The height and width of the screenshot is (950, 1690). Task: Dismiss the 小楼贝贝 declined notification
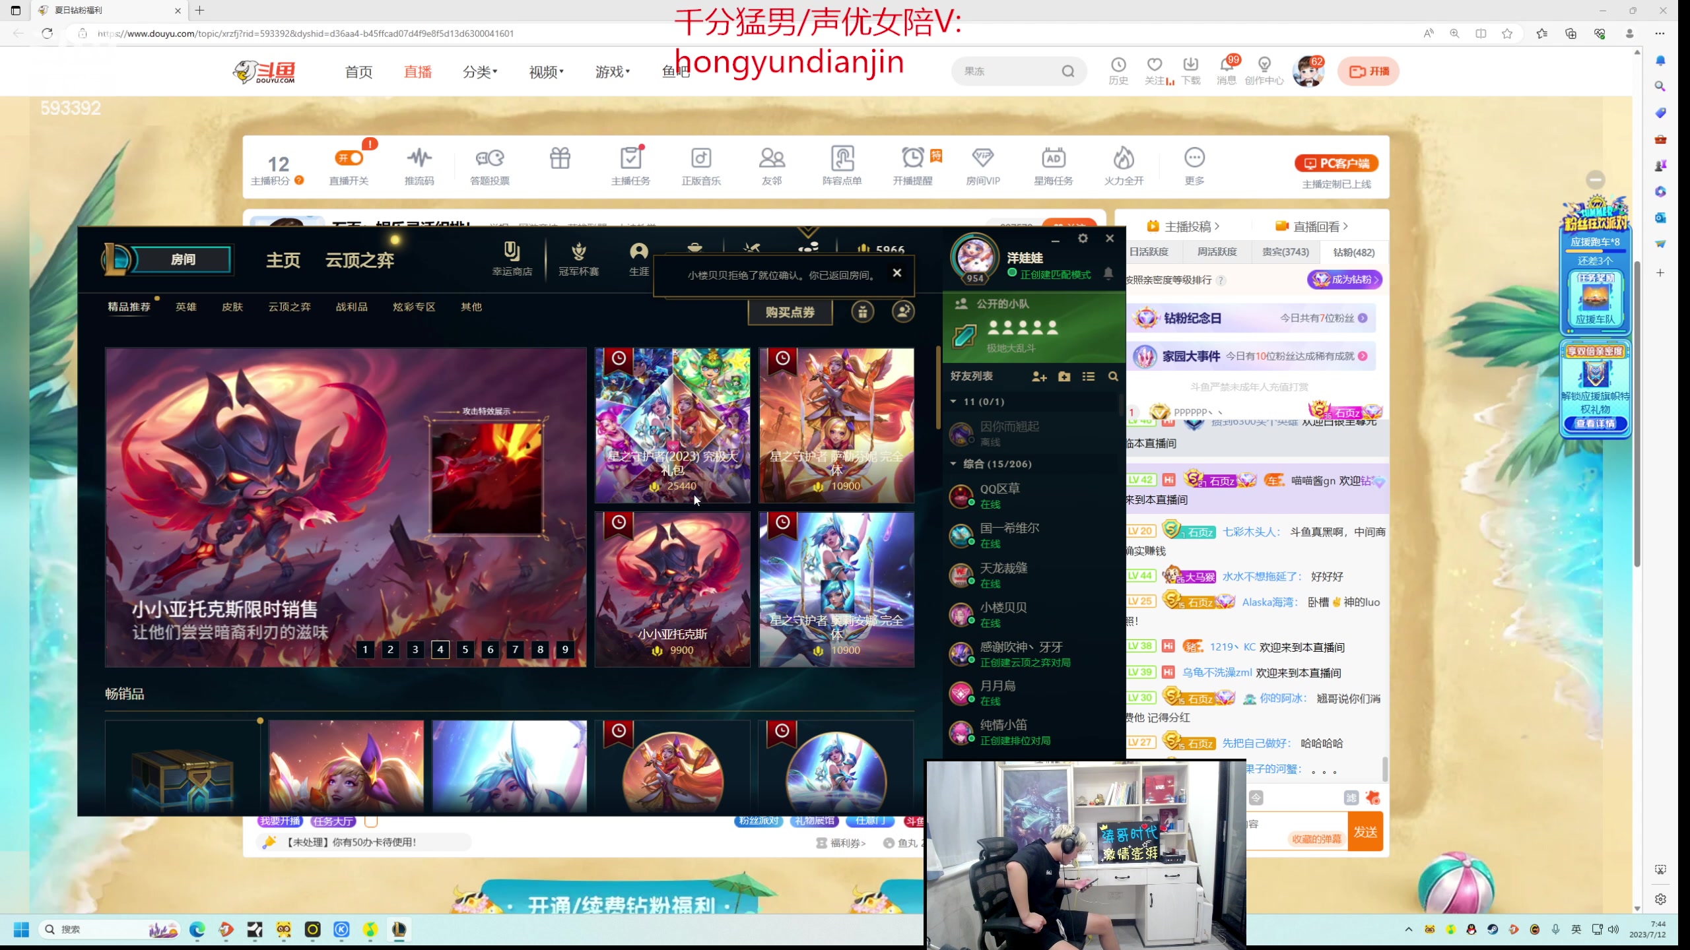pyautogui.click(x=896, y=273)
